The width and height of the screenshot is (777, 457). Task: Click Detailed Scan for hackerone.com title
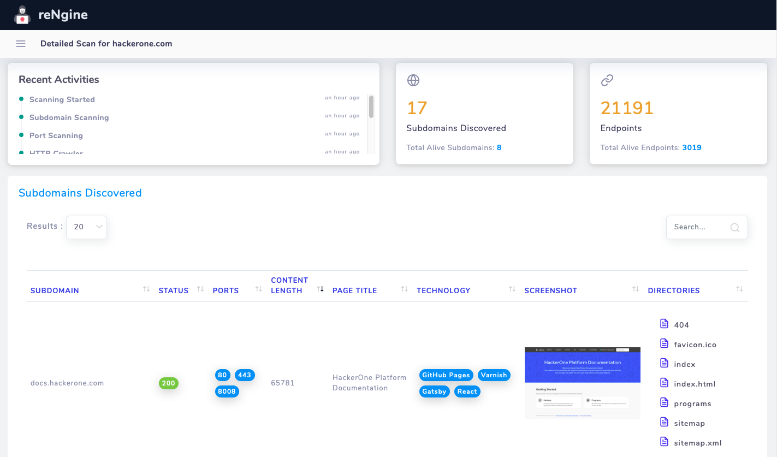coord(106,44)
